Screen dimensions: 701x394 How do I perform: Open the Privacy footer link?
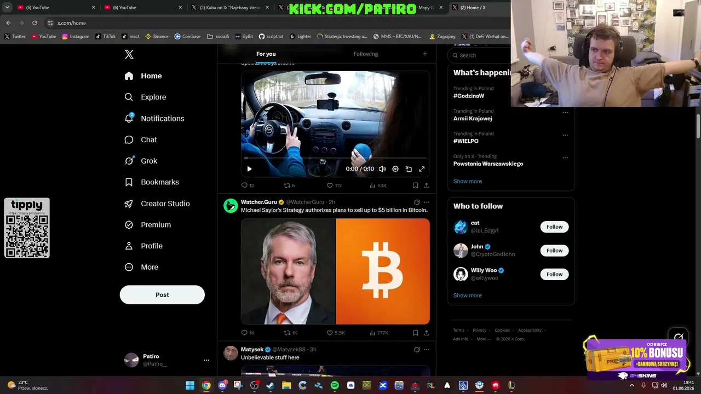(480, 331)
